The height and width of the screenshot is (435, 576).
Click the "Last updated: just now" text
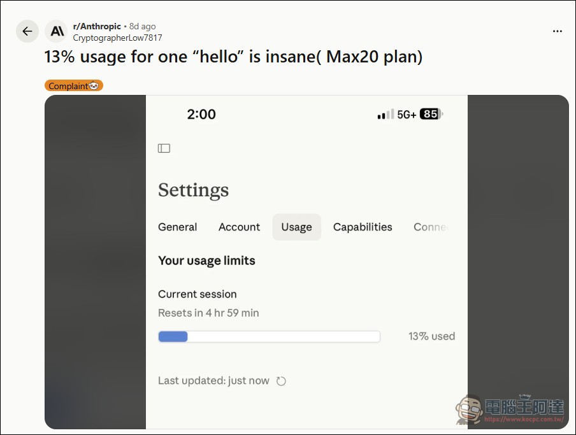click(x=213, y=381)
